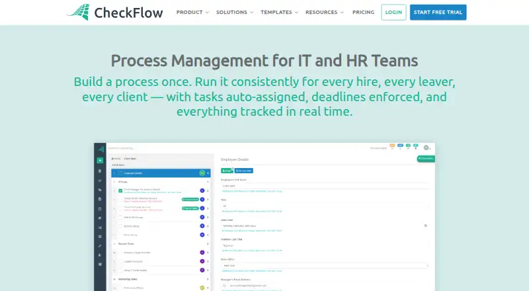The width and height of the screenshot is (529, 291).
Task: Click the wrench icon in preview sidebar
Action: tap(100, 246)
